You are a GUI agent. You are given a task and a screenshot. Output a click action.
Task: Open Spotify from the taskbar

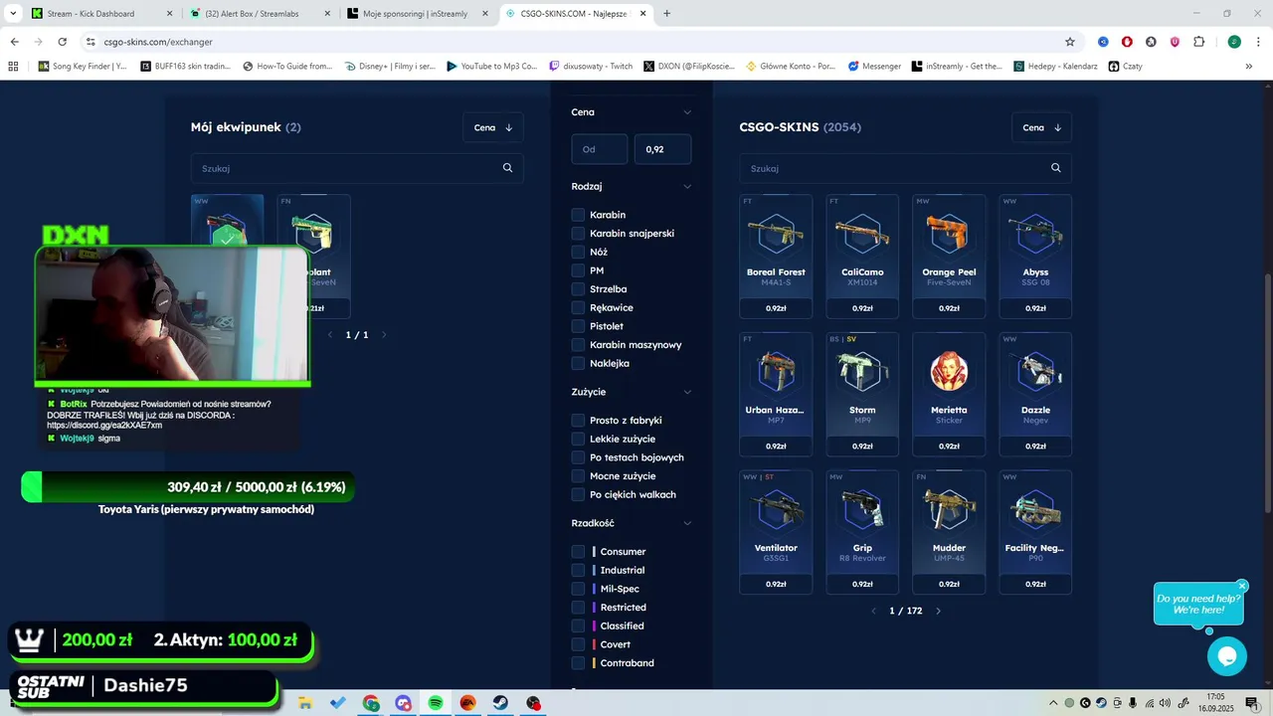pyautogui.click(x=436, y=703)
